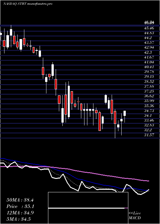Select the 39.15 price axis label
Screen dimensions: 160x224
point(149,76)
